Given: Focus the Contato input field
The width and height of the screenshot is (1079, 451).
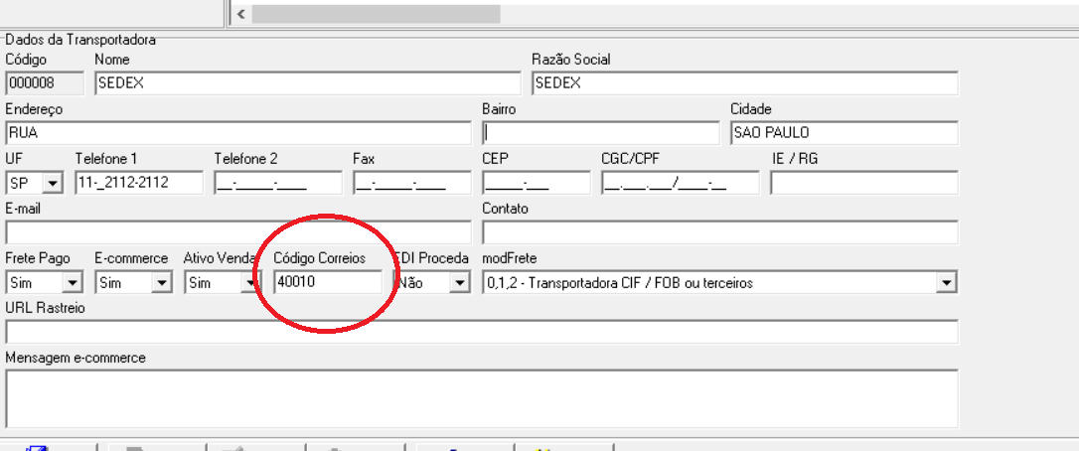Looking at the screenshot, I should click(720, 232).
